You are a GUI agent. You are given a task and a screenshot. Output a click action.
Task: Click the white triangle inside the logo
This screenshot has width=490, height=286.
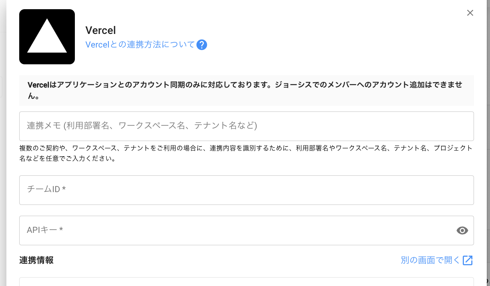[x=47, y=40]
